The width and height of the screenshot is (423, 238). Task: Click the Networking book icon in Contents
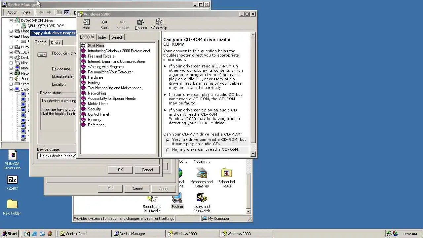[x=84, y=93]
